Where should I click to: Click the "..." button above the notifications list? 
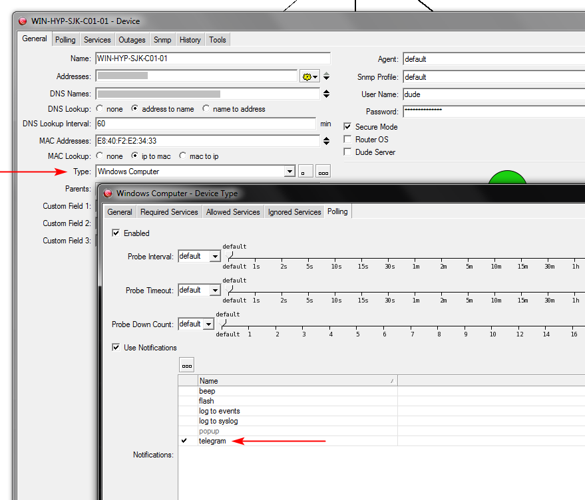click(186, 364)
